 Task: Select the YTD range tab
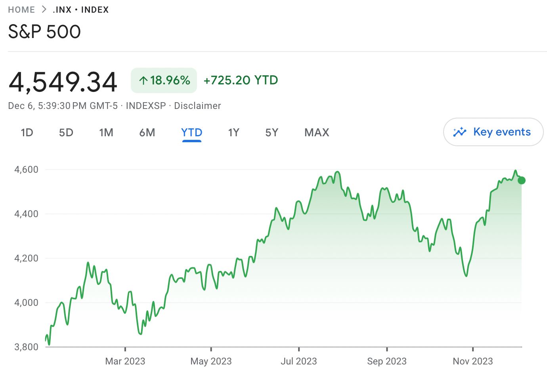(x=192, y=132)
